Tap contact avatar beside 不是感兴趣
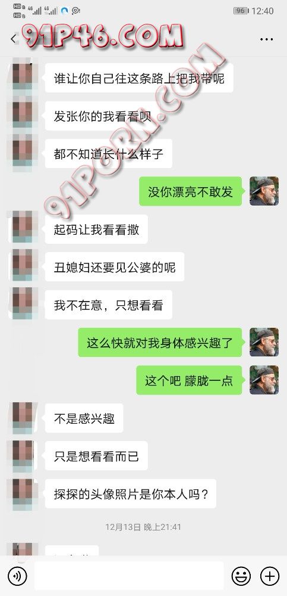Viewport: 287px width, 596px height. pos(23,418)
